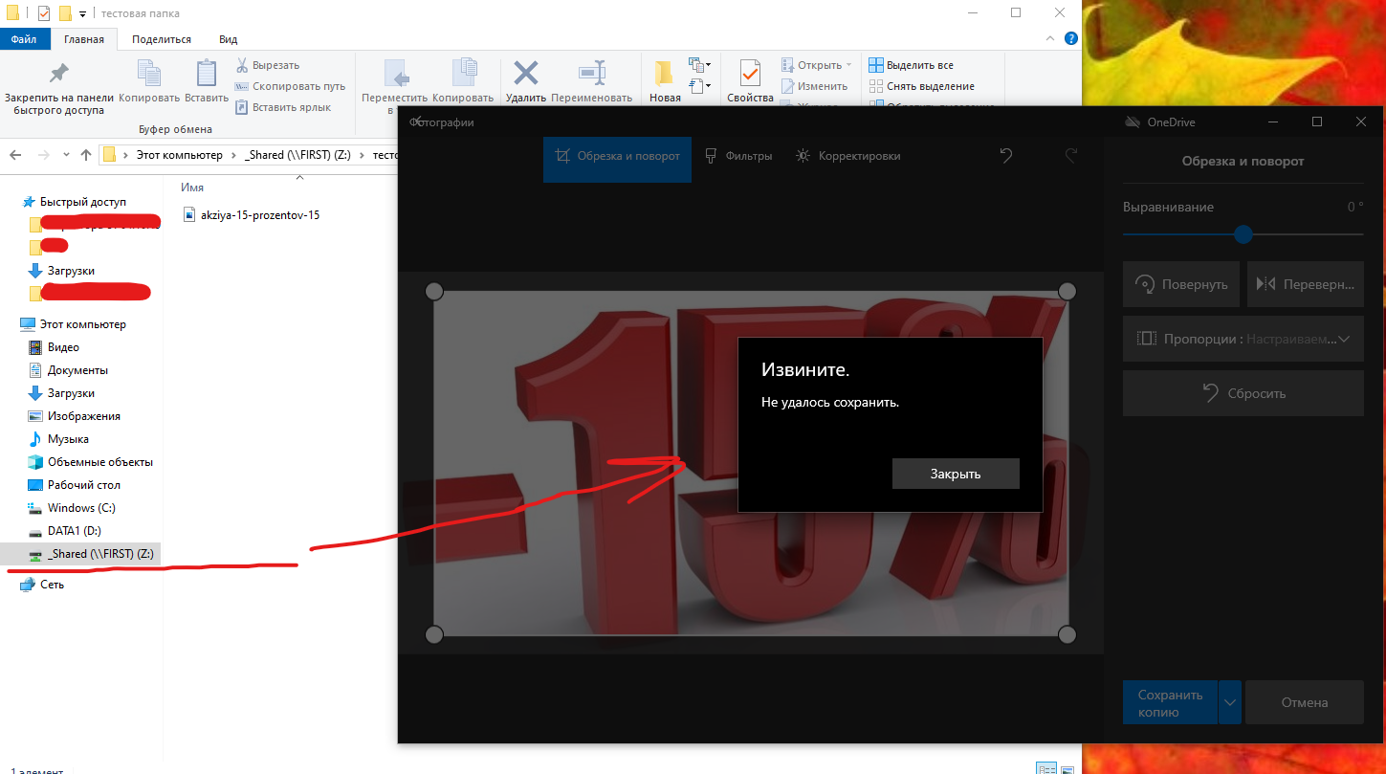
Task: Click Выделить все in the ribbon
Action: [x=911, y=65]
